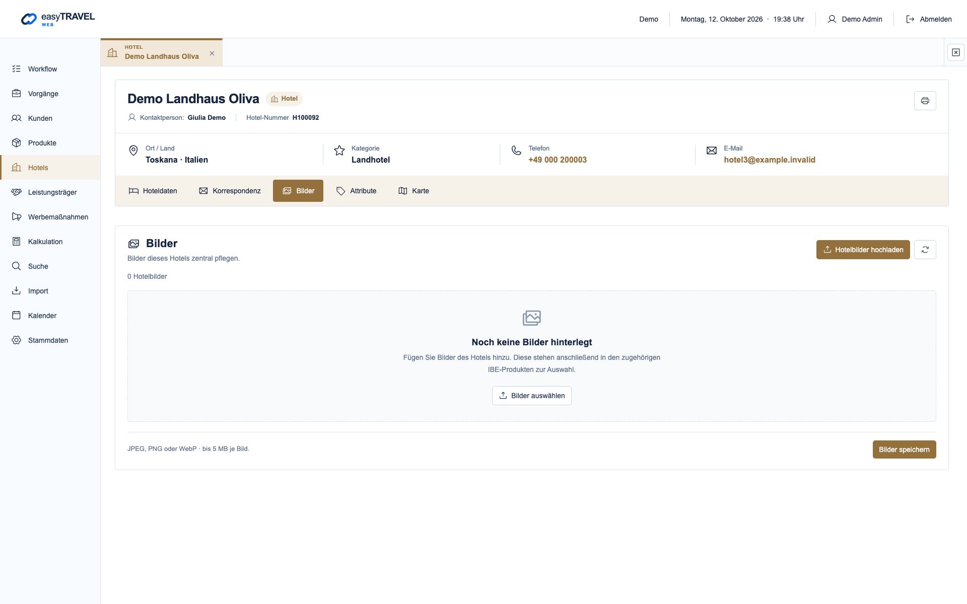
Task: Select Produkte in the sidebar
Action: (x=50, y=143)
